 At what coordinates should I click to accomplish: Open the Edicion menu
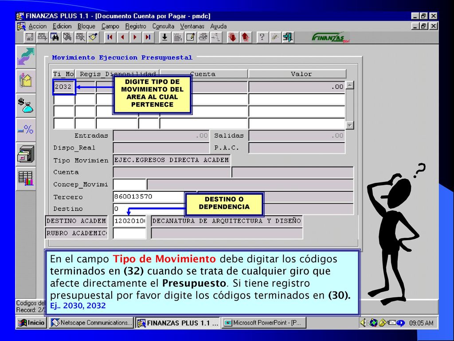coord(62,26)
